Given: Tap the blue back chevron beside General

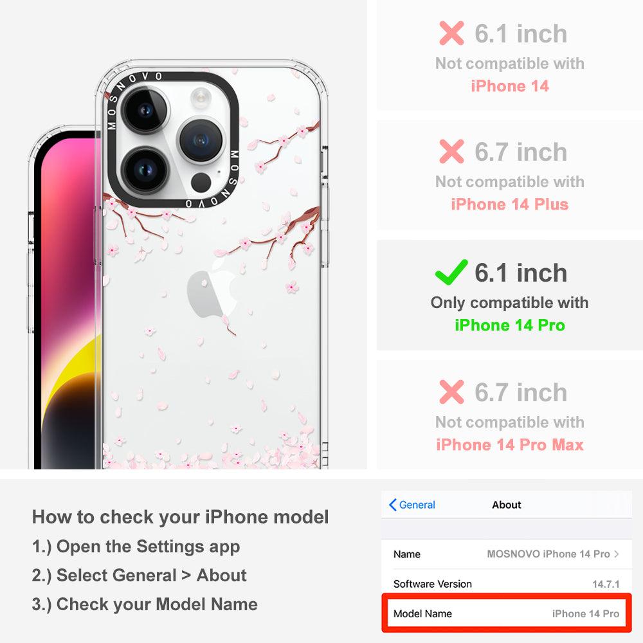Looking at the screenshot, I should click(x=392, y=505).
